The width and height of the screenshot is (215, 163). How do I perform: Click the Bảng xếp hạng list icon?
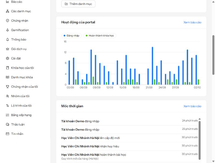coord(8,115)
